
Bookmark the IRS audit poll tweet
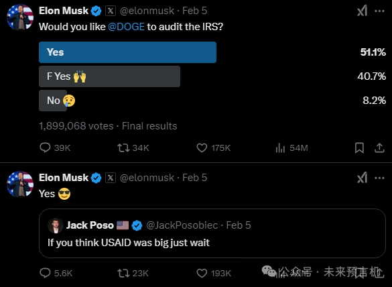[x=359, y=148]
